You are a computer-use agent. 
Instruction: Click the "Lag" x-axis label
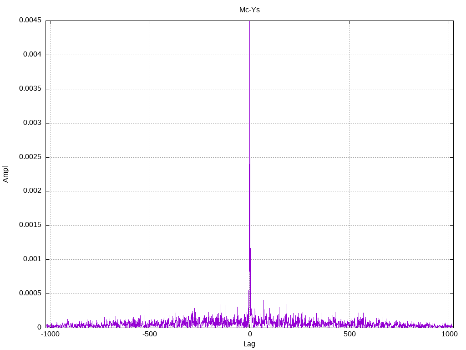tap(249, 344)
